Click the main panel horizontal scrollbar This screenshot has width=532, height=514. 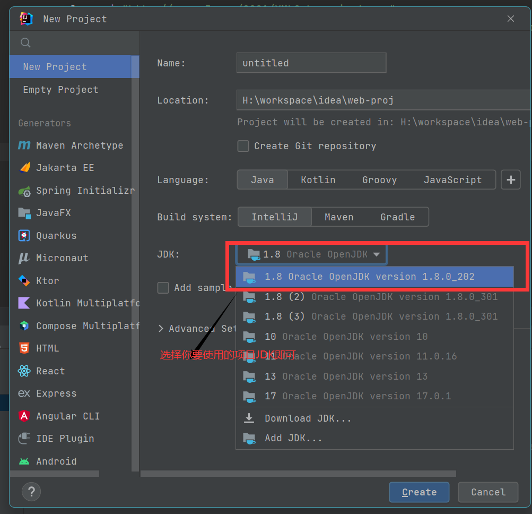click(298, 474)
